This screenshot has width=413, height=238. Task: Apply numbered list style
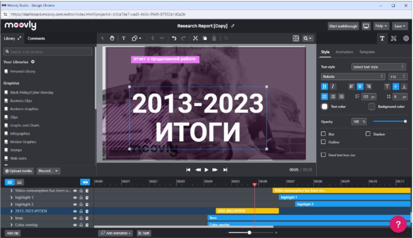coord(341,96)
